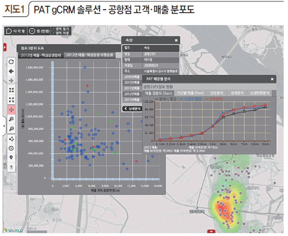This screenshot has width=288, height=236.
Task: Select the location pin marker tool
Action: point(11,158)
